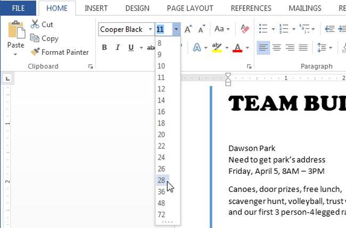The height and width of the screenshot is (228, 346).
Task: Open the PAGE LAYOUT tab
Action: (x=190, y=9)
